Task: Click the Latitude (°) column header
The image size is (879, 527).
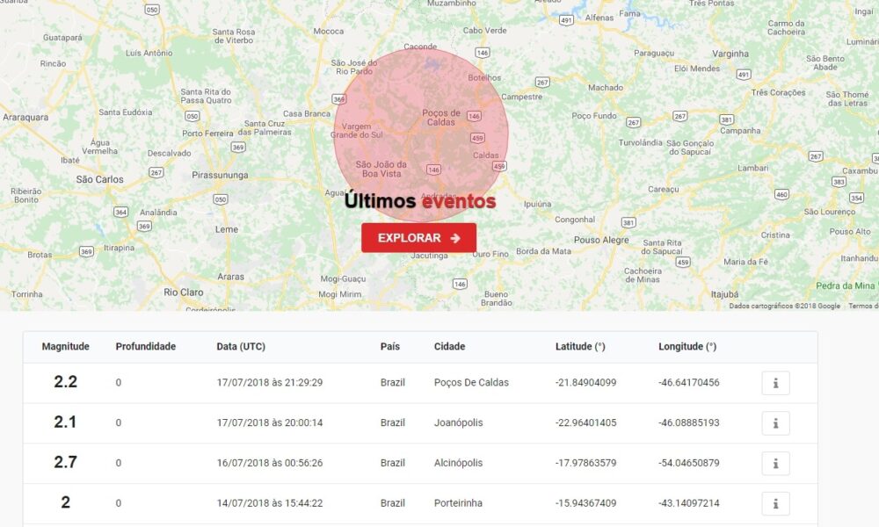Action: 580,347
